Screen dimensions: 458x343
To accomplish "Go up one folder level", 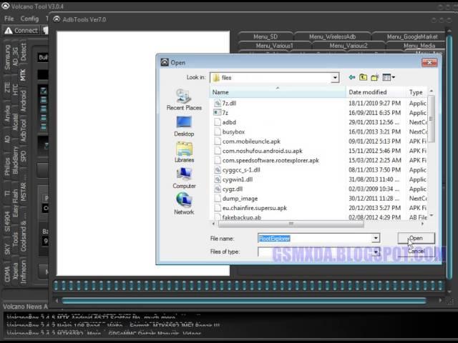I will tap(363, 77).
